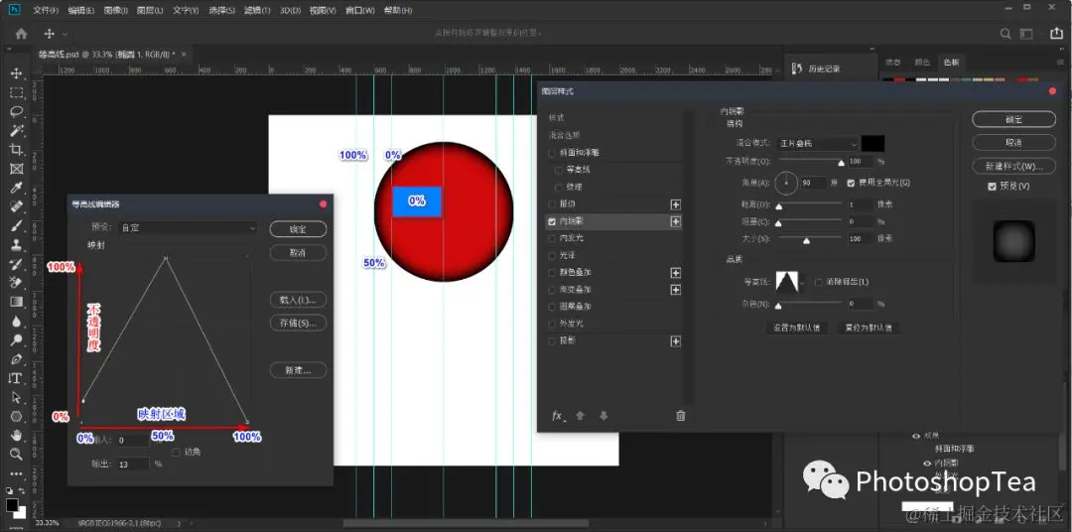Viewport: 1072px width, 532px height.
Task: Enable the 投影 (Drop Shadow) checkbox
Action: (553, 340)
